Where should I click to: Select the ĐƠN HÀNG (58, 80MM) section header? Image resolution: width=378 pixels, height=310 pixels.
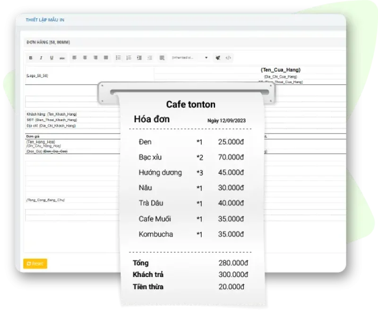click(48, 42)
